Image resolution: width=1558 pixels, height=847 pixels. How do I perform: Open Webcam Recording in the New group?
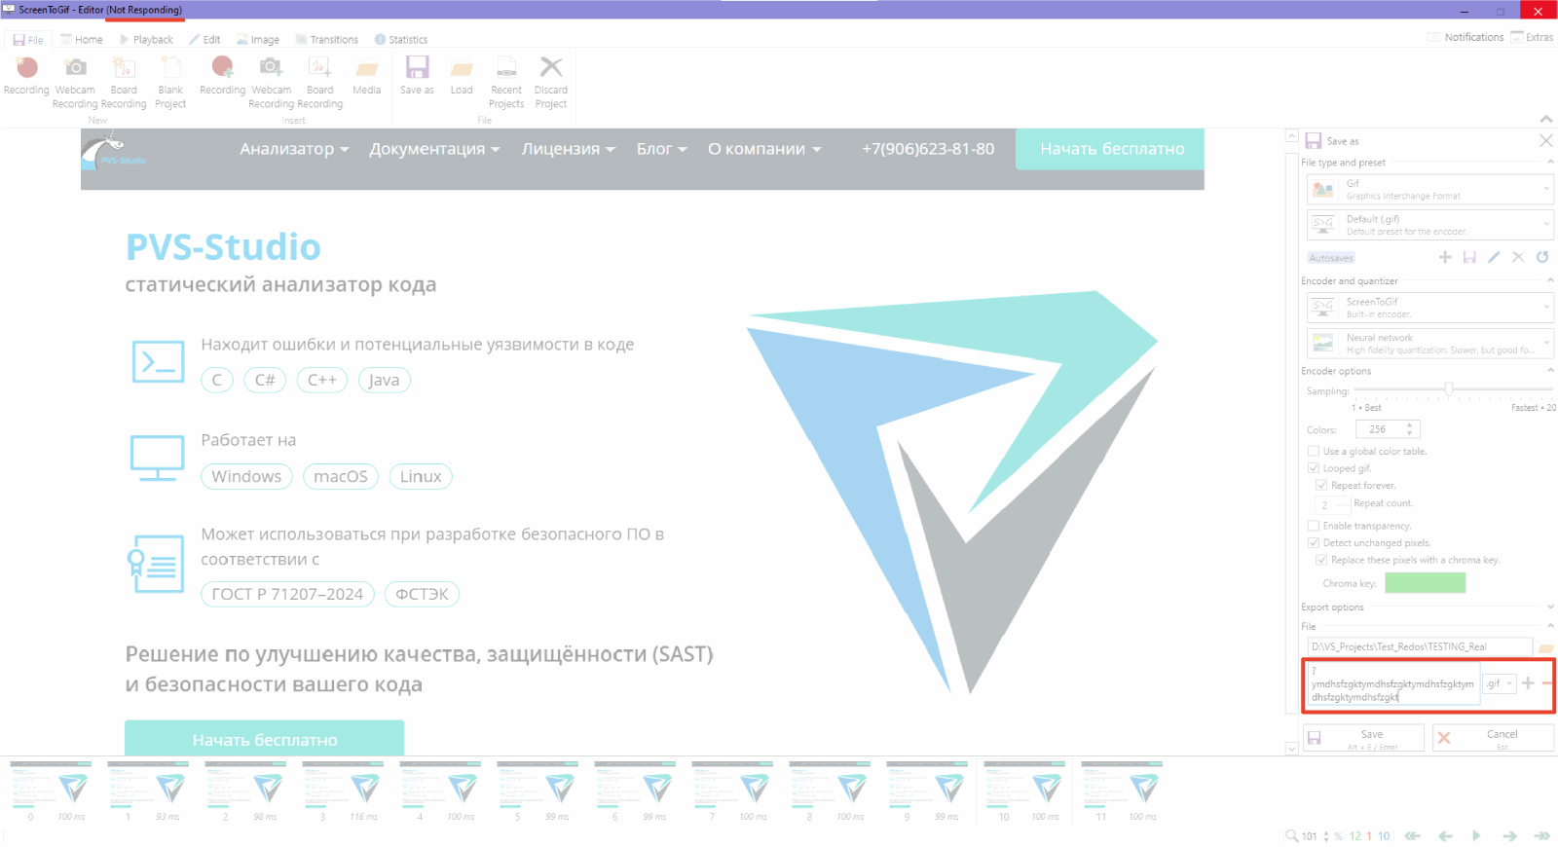pos(75,82)
